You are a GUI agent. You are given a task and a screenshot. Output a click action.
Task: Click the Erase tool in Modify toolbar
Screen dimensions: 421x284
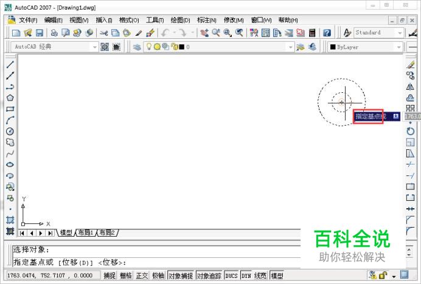tap(410, 64)
